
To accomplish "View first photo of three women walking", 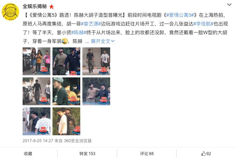I will point(36,61).
